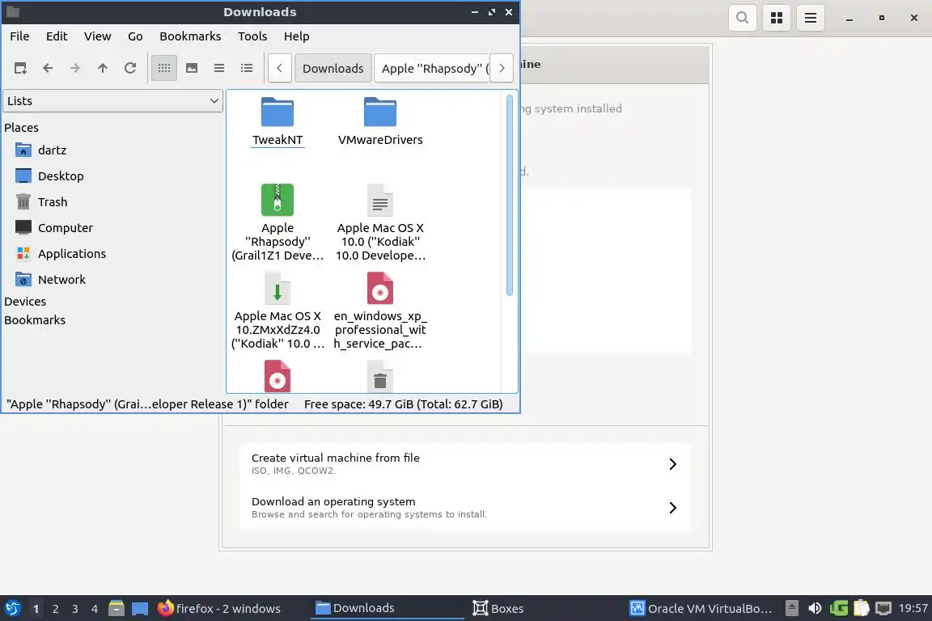Go forward to the next folder
The image size is (932, 621).
point(75,69)
